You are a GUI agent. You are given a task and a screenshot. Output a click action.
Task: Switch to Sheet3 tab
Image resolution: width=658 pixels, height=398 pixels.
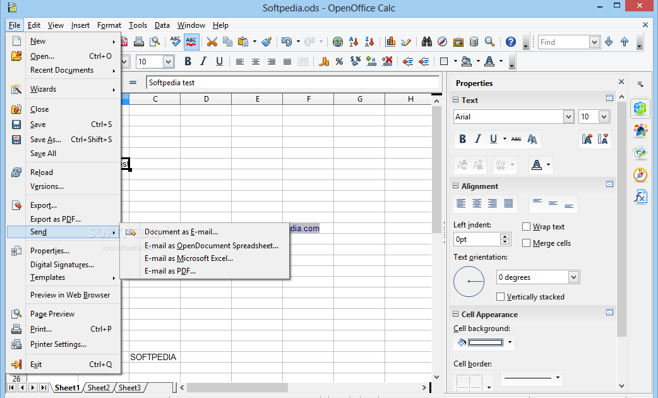click(x=129, y=387)
